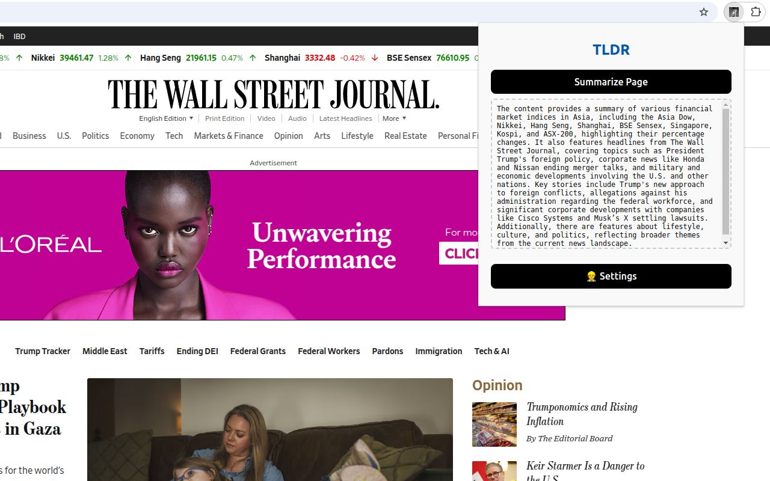Image resolution: width=770 pixels, height=481 pixels.
Task: Go to the Economy section
Action: click(x=137, y=136)
